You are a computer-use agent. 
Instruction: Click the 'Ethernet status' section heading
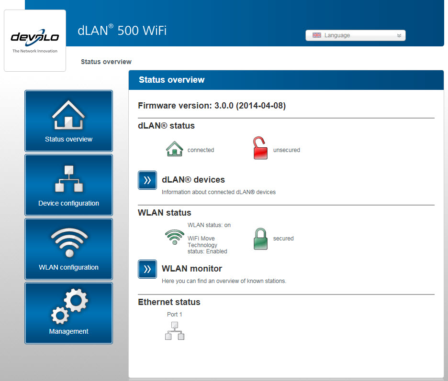click(169, 302)
